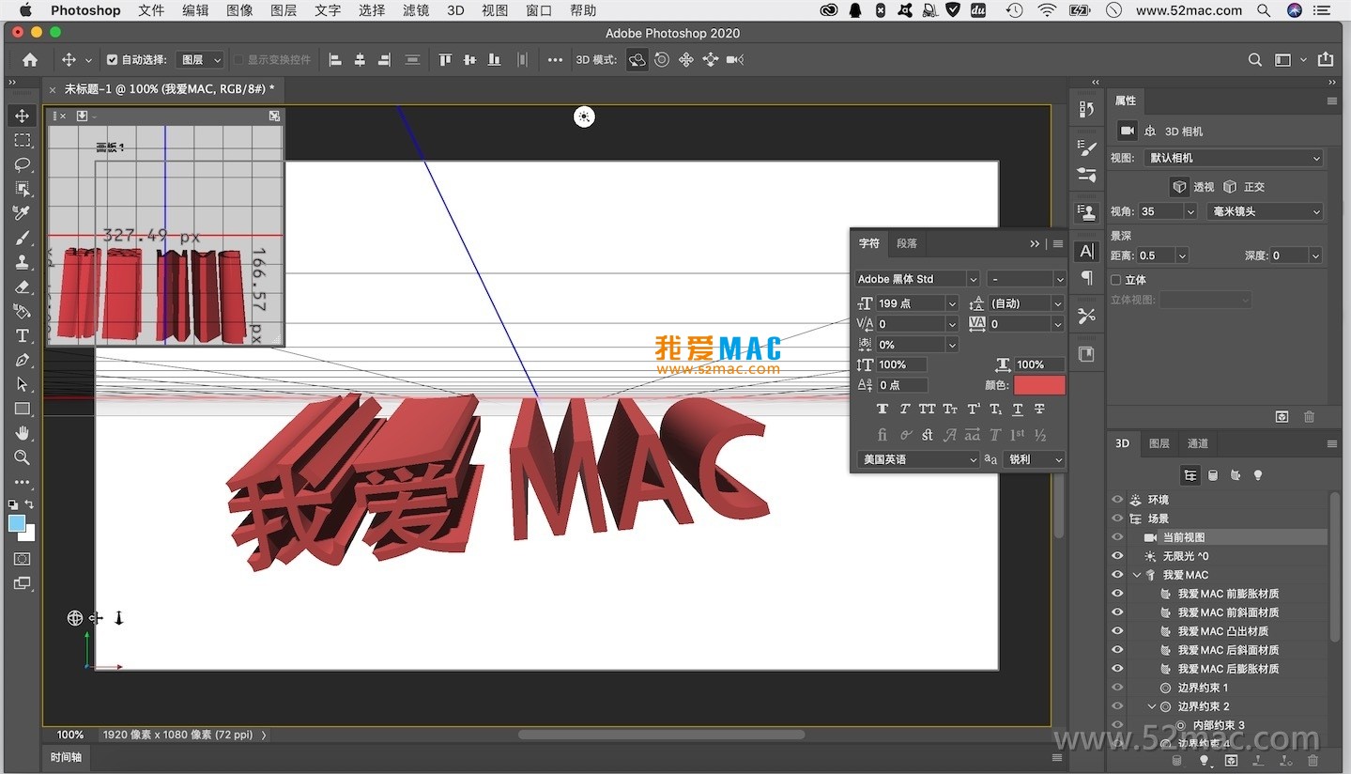Image resolution: width=1351 pixels, height=774 pixels.
Task: Hide the 场景 row eye icon
Action: tap(1117, 519)
